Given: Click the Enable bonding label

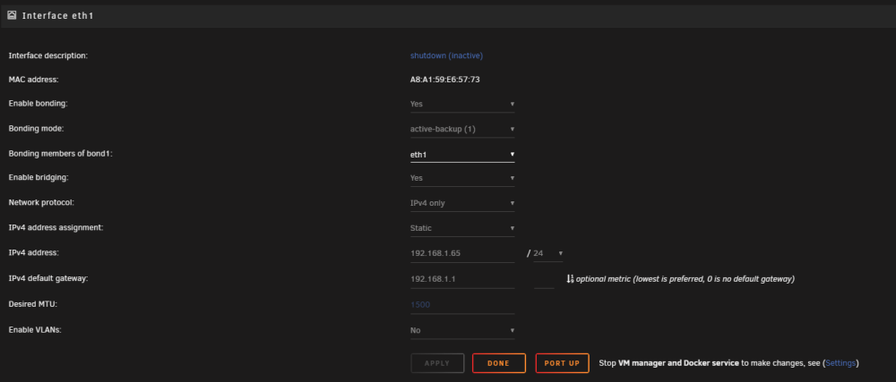Looking at the screenshot, I should [39, 104].
